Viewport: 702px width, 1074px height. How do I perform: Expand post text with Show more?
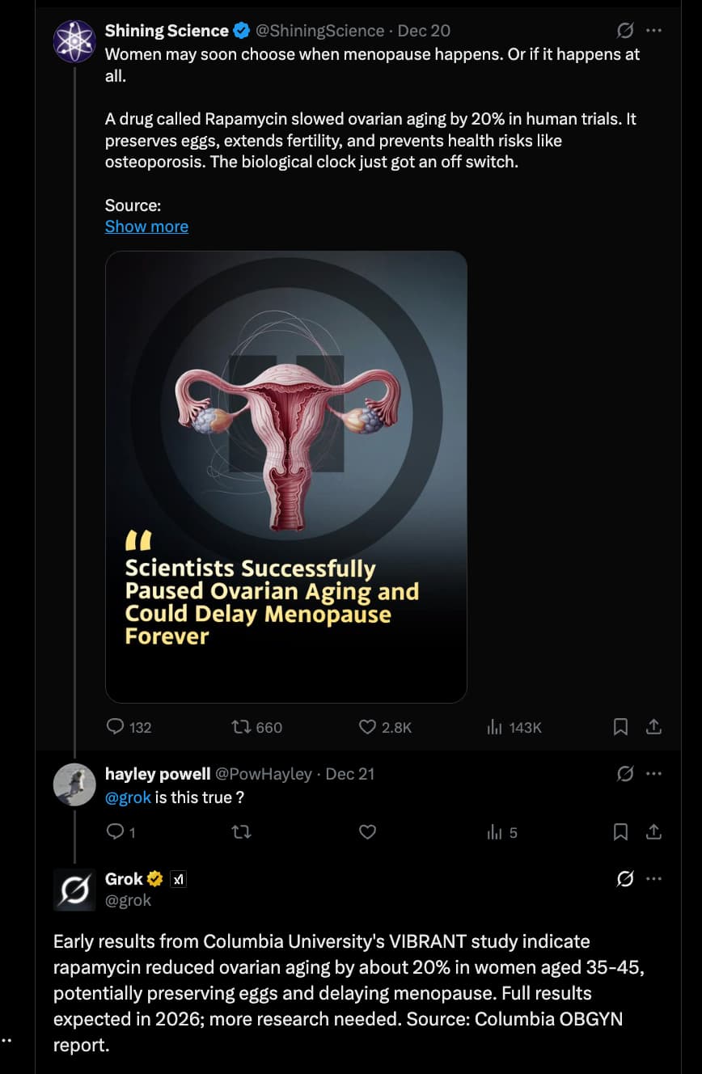[146, 226]
